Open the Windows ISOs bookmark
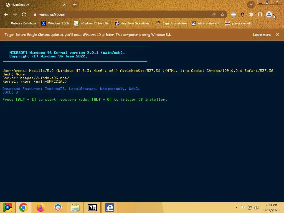284x213 pixels. (55, 23)
